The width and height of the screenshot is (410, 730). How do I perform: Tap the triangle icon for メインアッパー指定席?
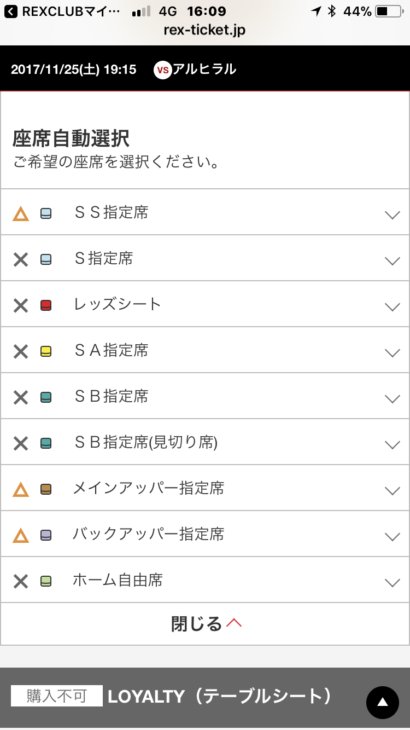(21, 489)
